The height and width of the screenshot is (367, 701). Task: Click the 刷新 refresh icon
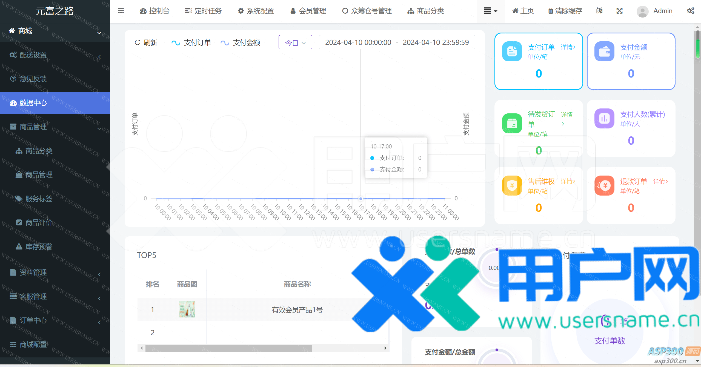tap(138, 42)
